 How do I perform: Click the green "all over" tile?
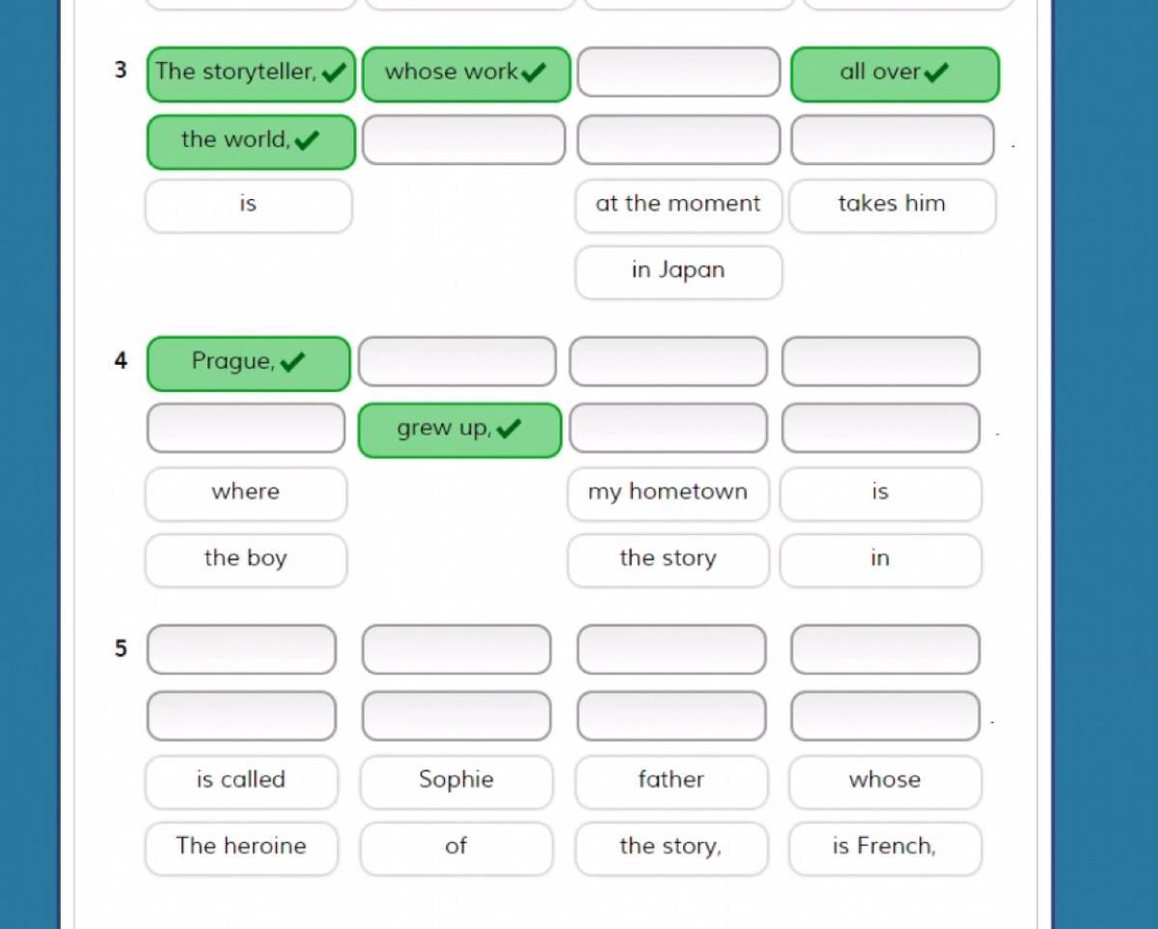(x=895, y=73)
